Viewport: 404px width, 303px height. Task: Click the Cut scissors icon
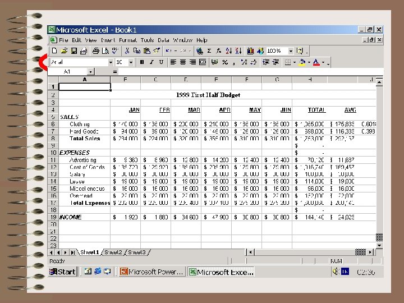pos(127,50)
